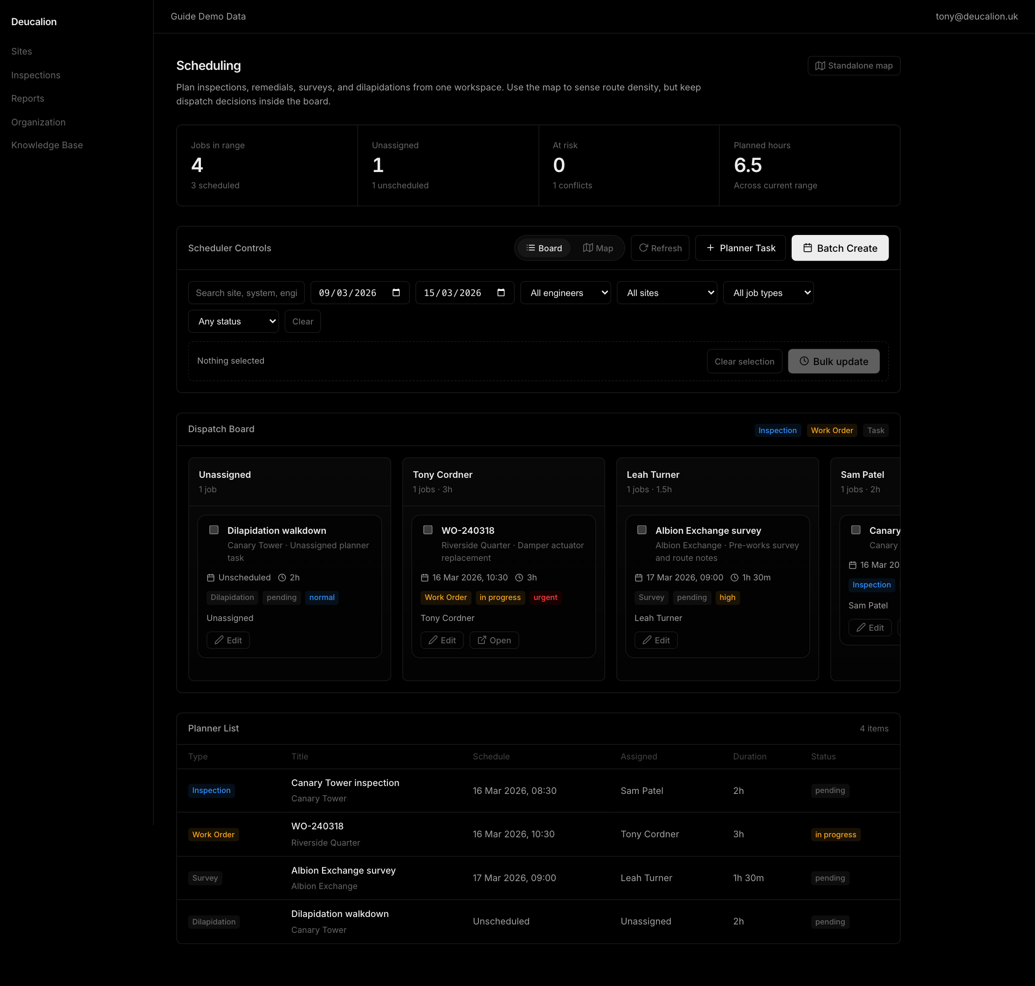Click the in progress status badge for WO-240318
This screenshot has width=1035, height=986.
pyautogui.click(x=500, y=598)
